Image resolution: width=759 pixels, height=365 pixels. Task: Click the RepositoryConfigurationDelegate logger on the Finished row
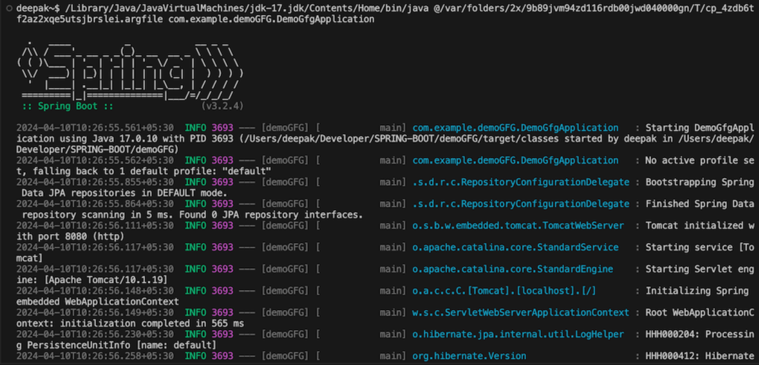[521, 203]
